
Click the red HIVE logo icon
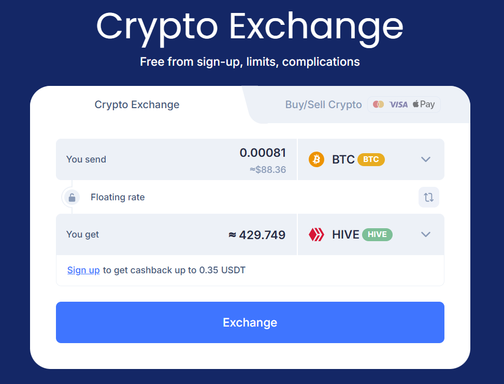[x=316, y=234]
